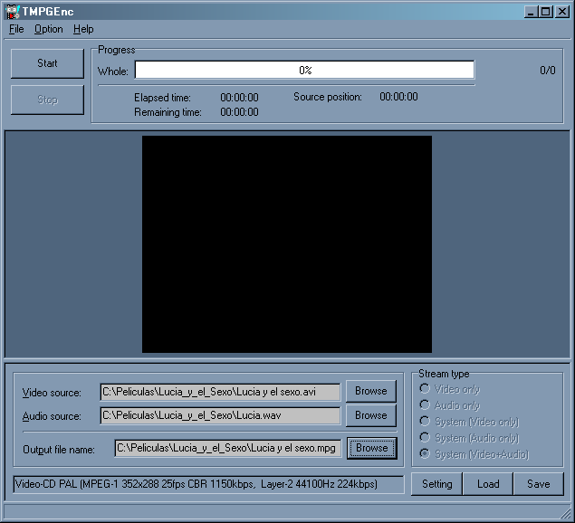The image size is (575, 523).
Task: Select System (Video only) stream type
Action: click(x=426, y=422)
